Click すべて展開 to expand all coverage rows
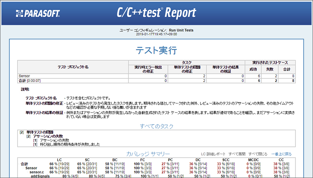313x178 pixels. (x=237, y=154)
